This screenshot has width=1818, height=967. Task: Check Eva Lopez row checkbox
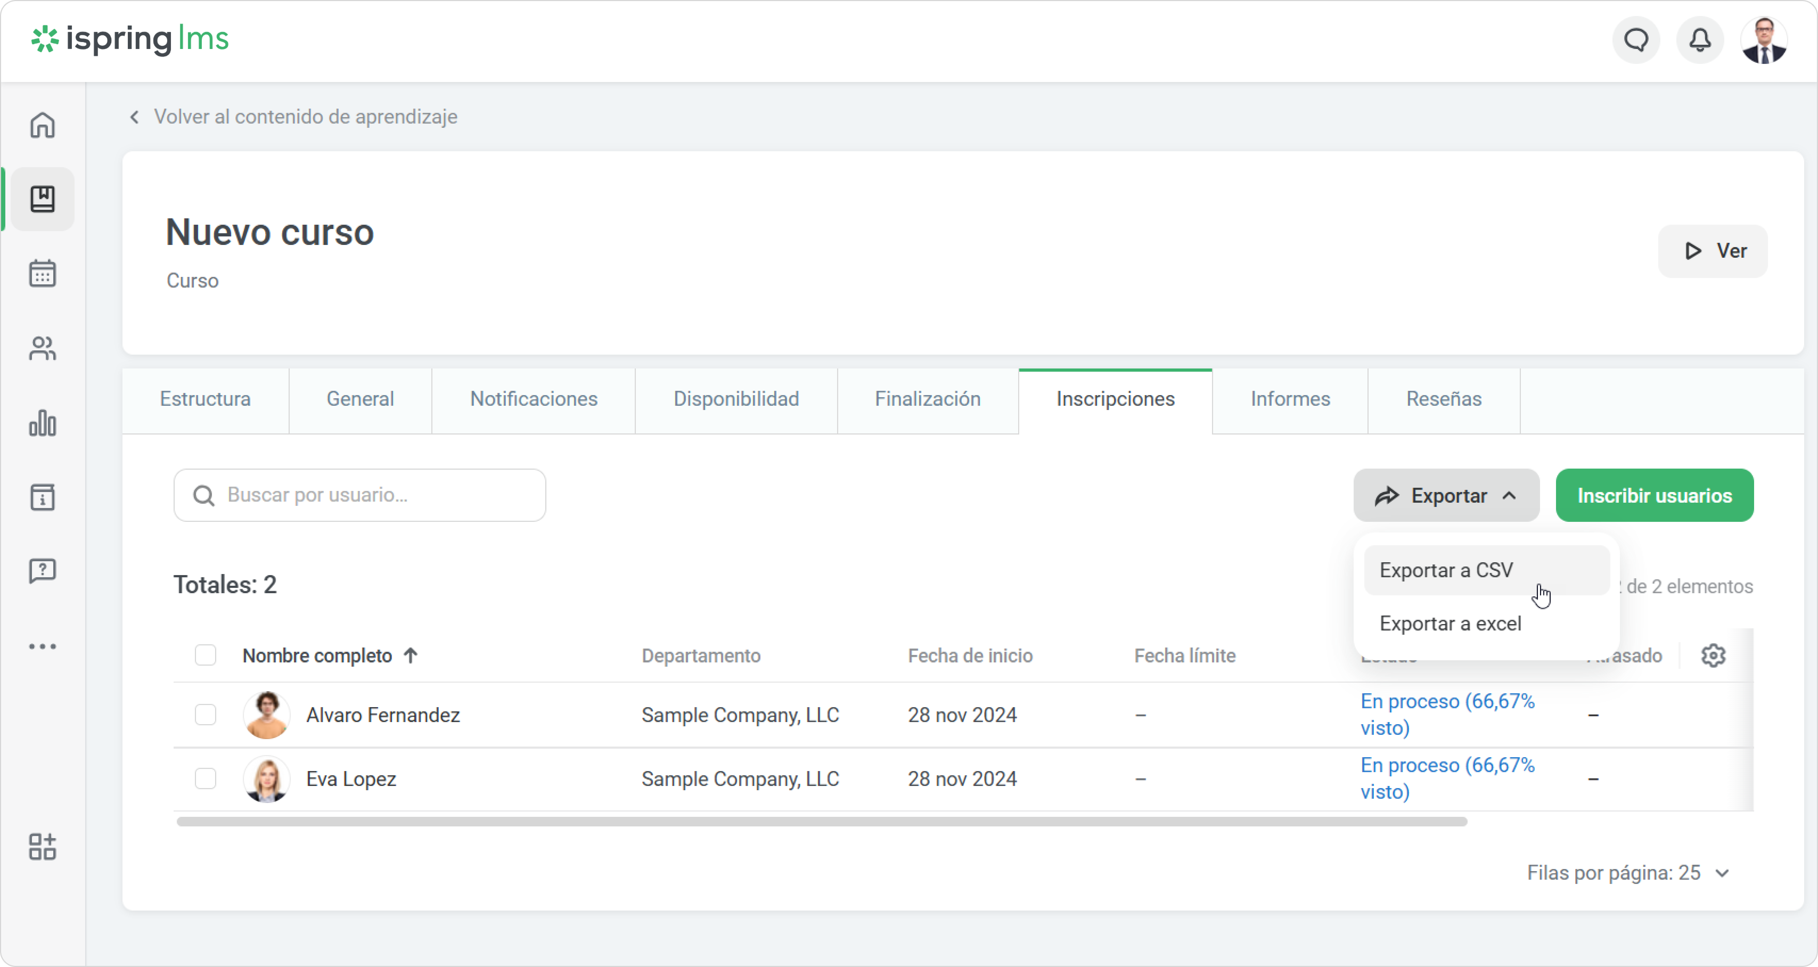(x=205, y=778)
